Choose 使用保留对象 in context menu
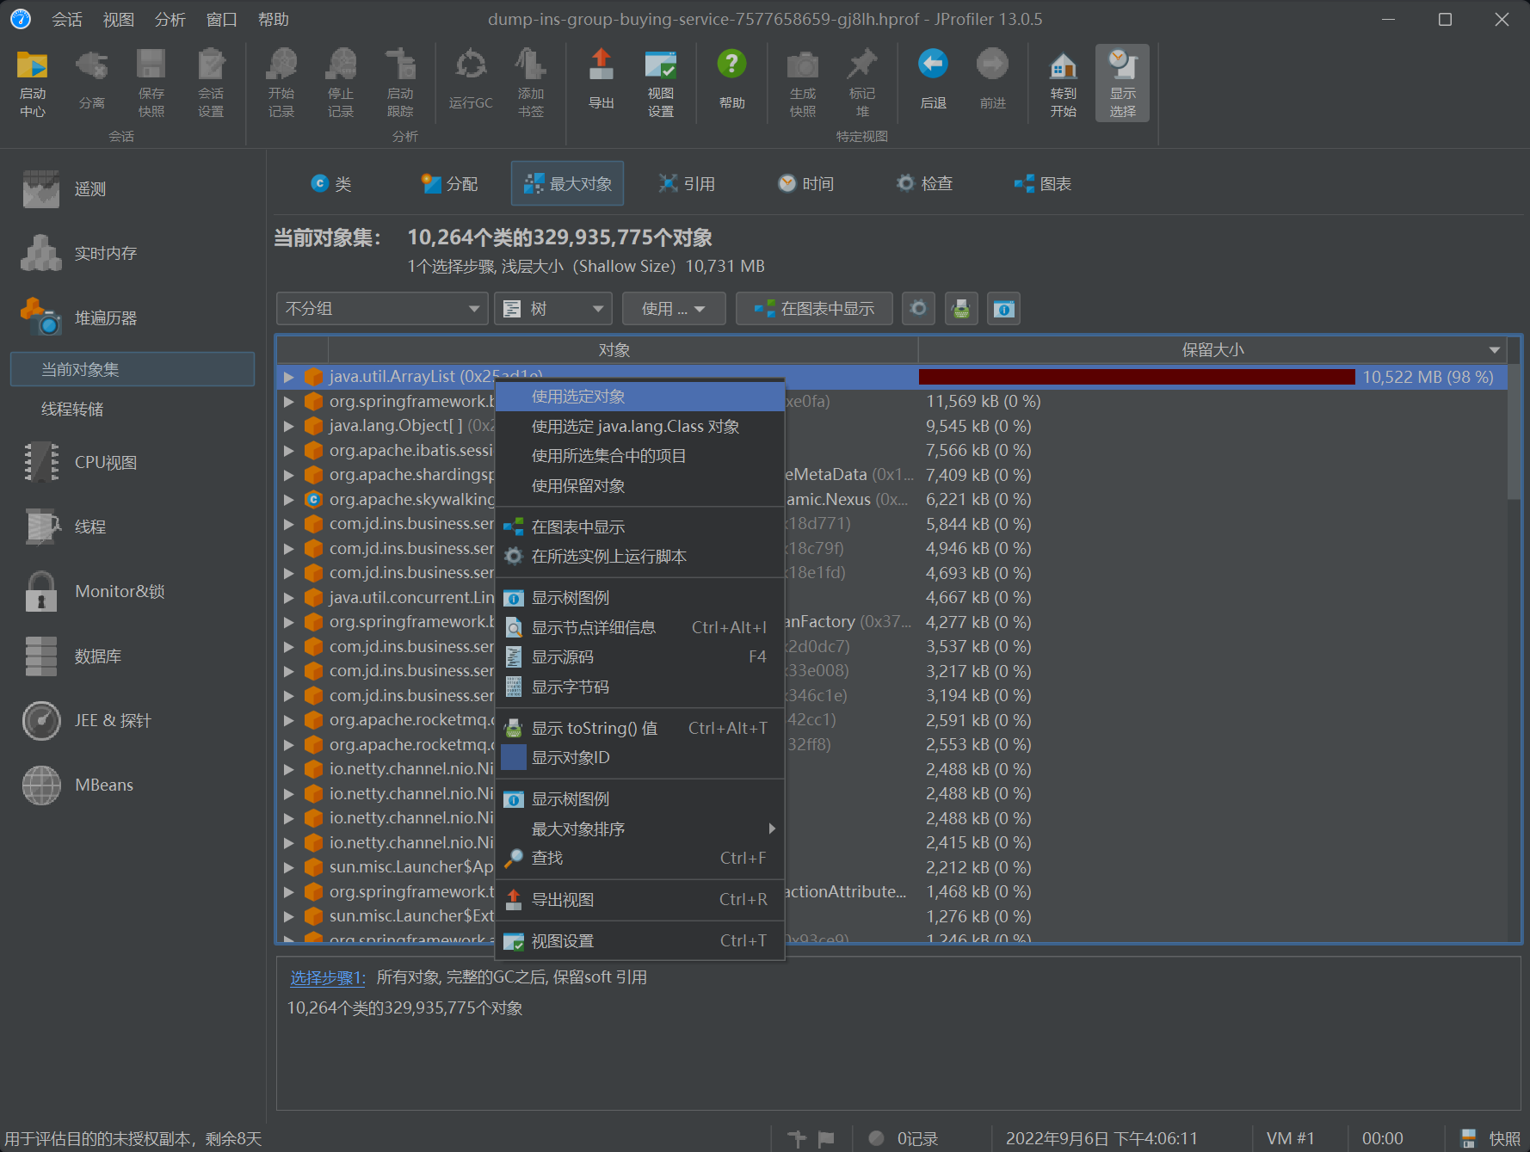Viewport: 1530px width, 1152px height. point(639,486)
